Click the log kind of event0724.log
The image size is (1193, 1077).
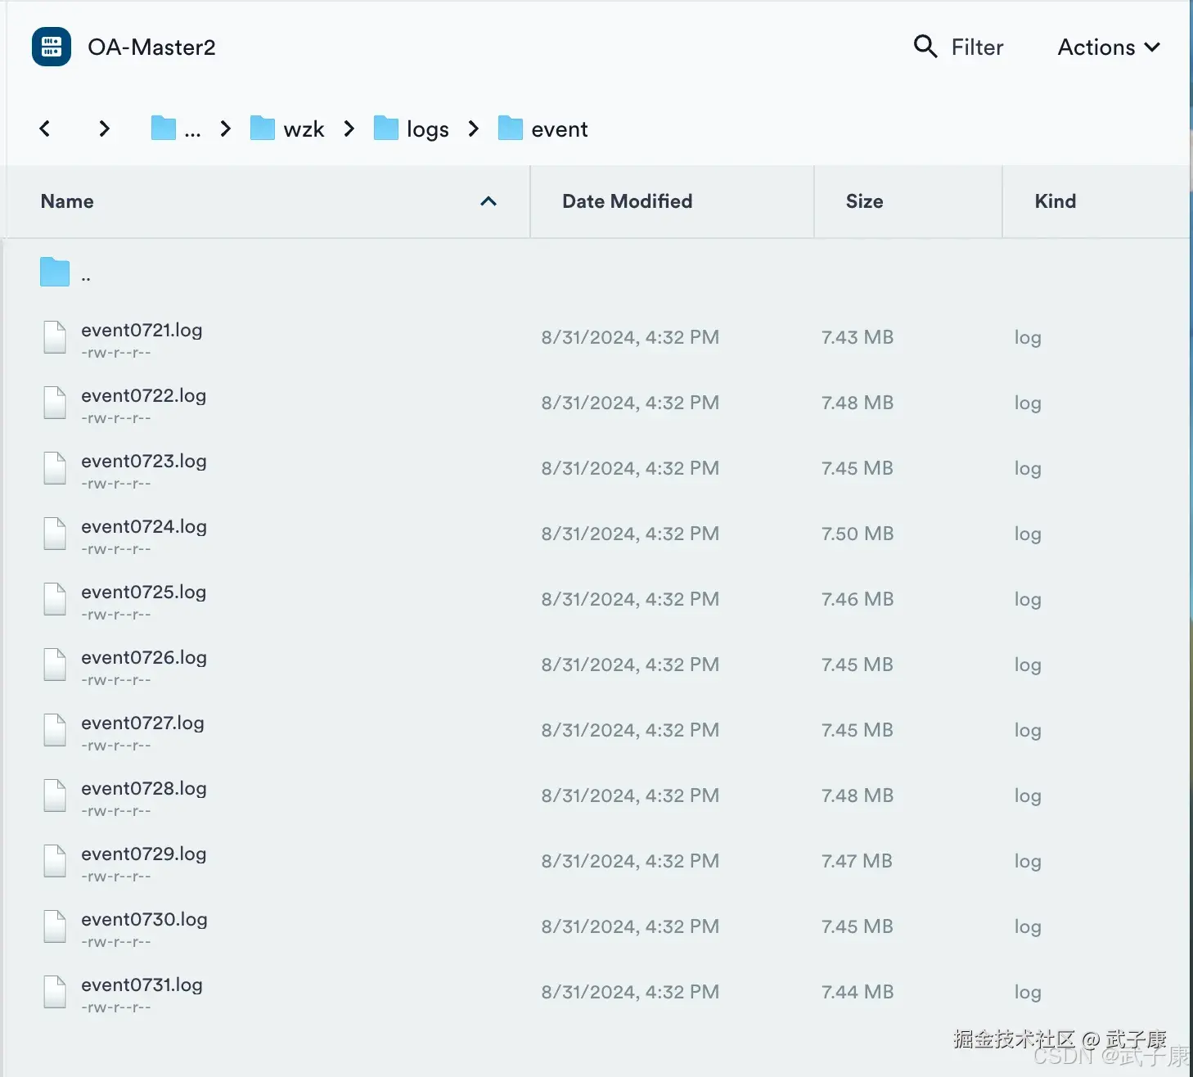pyautogui.click(x=1028, y=534)
